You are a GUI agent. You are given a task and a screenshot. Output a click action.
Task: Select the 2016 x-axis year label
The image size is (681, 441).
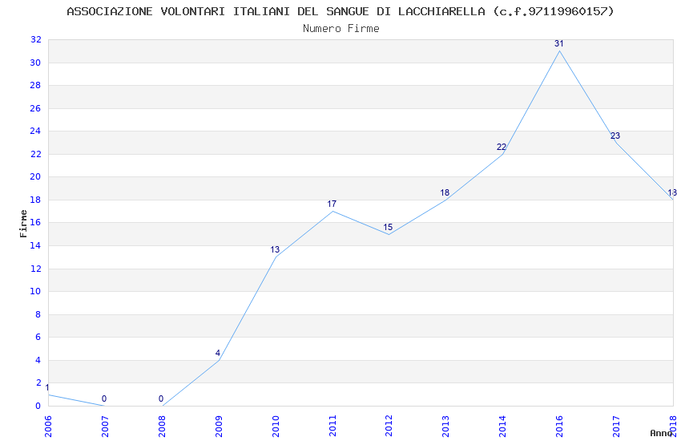pos(559,426)
